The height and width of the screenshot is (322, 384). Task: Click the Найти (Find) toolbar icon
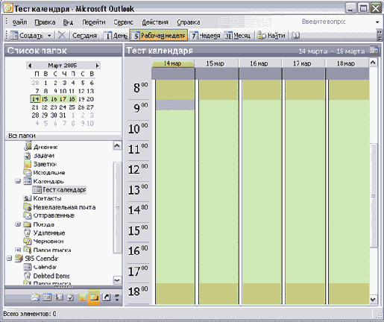point(271,36)
